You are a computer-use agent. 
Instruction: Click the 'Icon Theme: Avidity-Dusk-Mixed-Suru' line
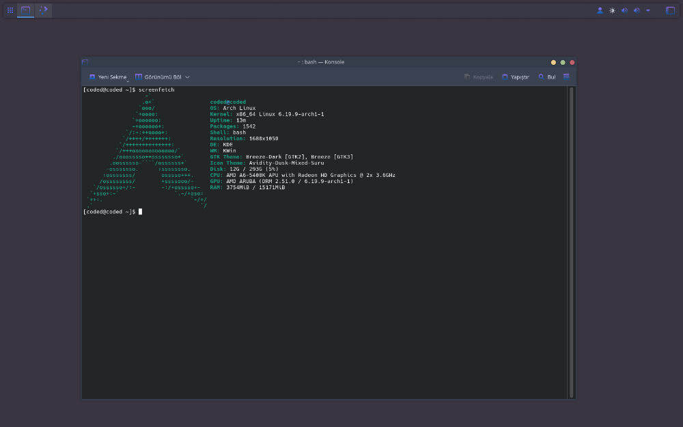[x=267, y=163]
